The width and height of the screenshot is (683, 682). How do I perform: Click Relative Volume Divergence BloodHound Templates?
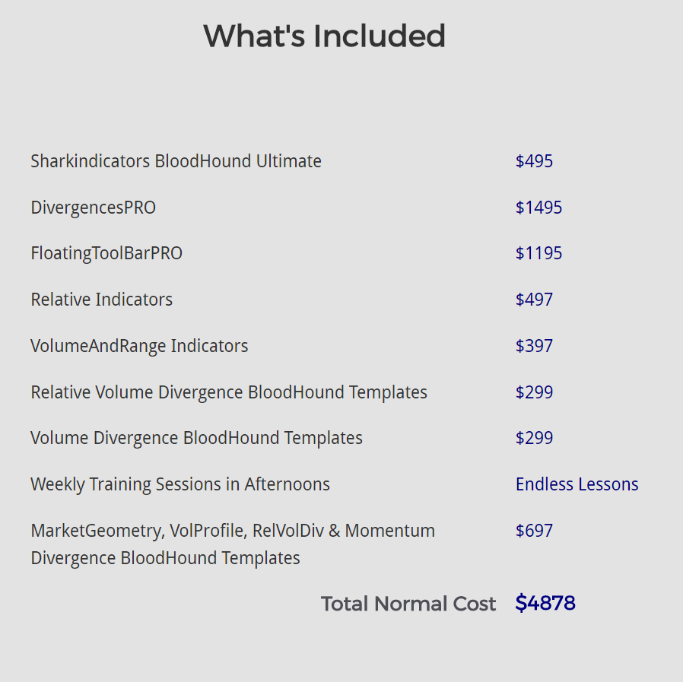tap(228, 392)
